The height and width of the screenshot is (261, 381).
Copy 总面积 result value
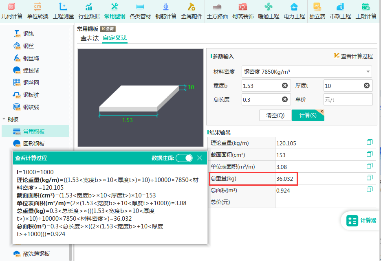[x=369, y=189]
